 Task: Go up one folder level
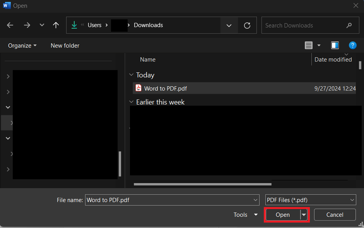click(56, 25)
